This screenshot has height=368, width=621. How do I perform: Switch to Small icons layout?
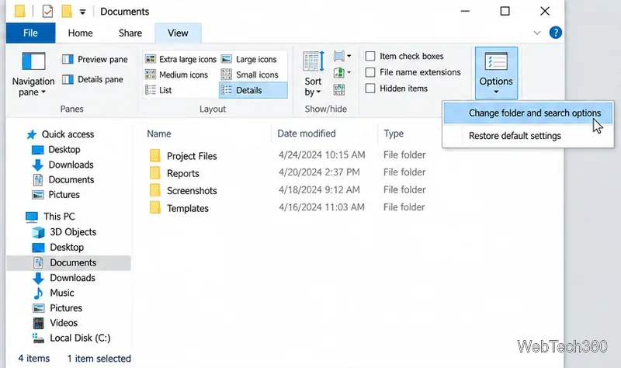[x=249, y=75]
